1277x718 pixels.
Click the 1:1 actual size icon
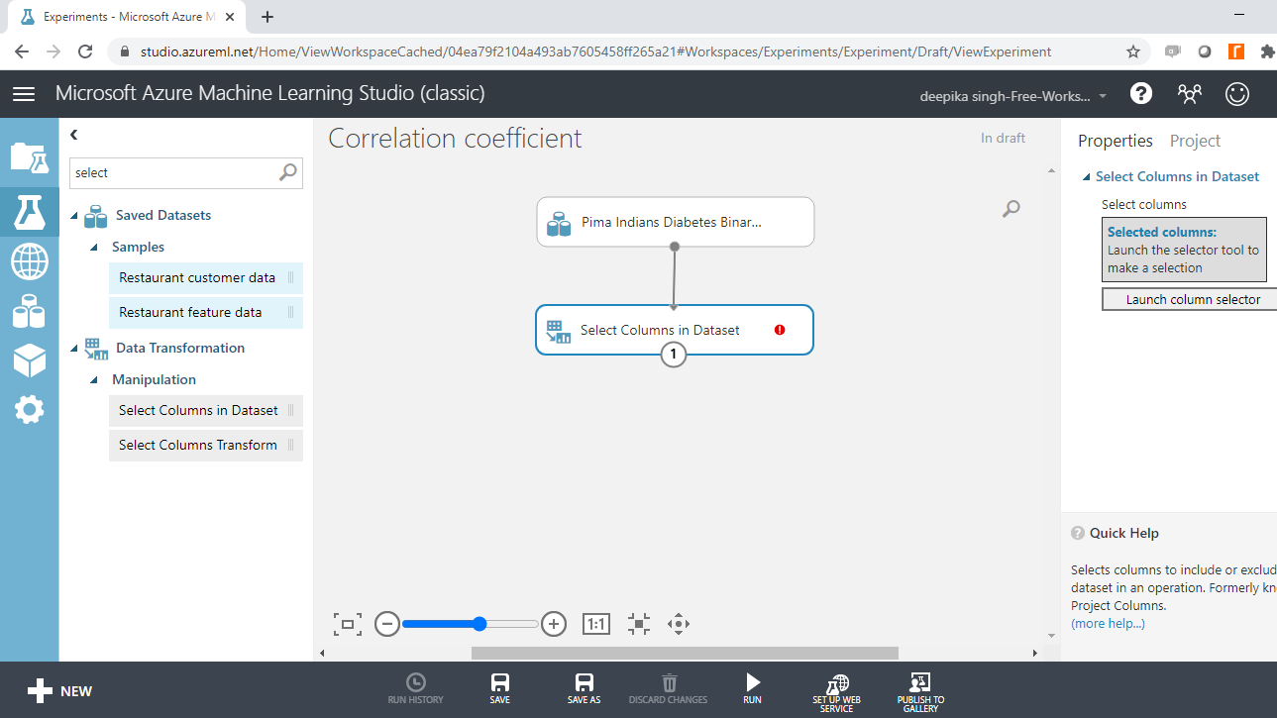pyautogui.click(x=596, y=624)
